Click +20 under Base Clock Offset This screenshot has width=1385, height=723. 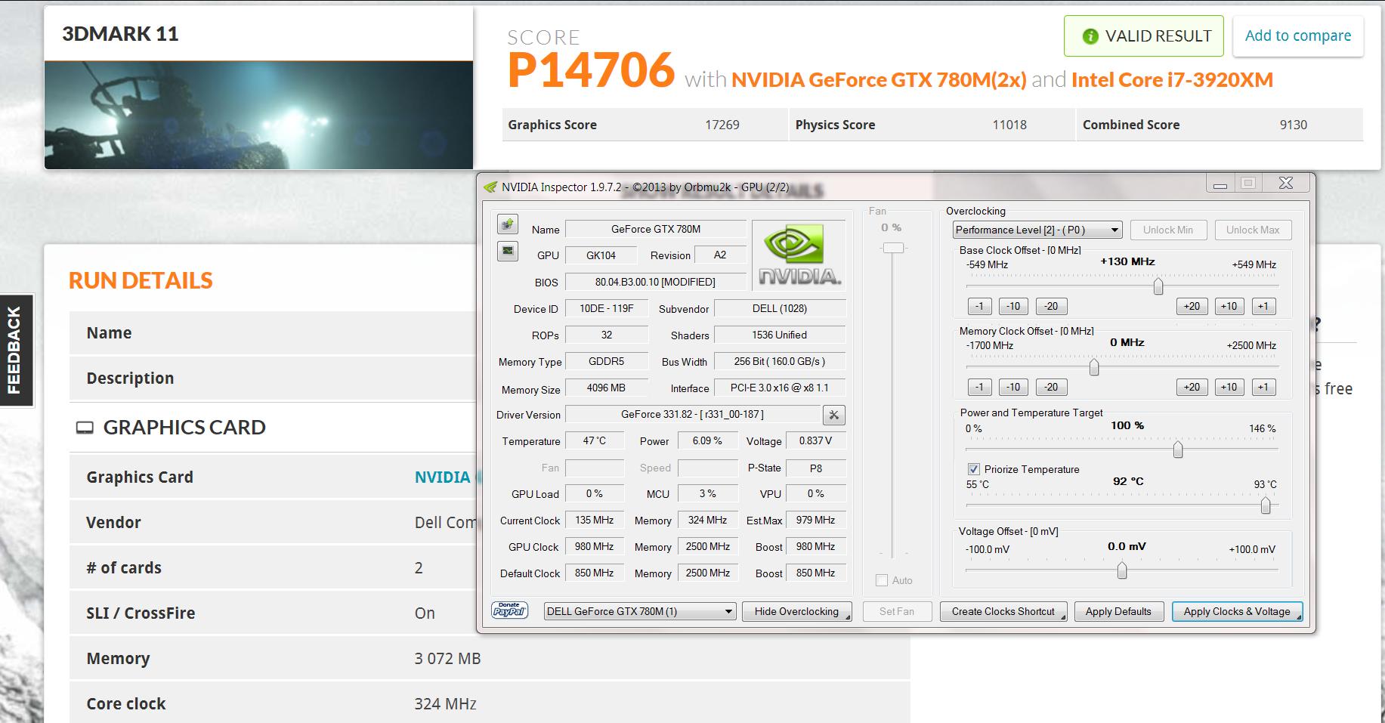tap(1192, 306)
